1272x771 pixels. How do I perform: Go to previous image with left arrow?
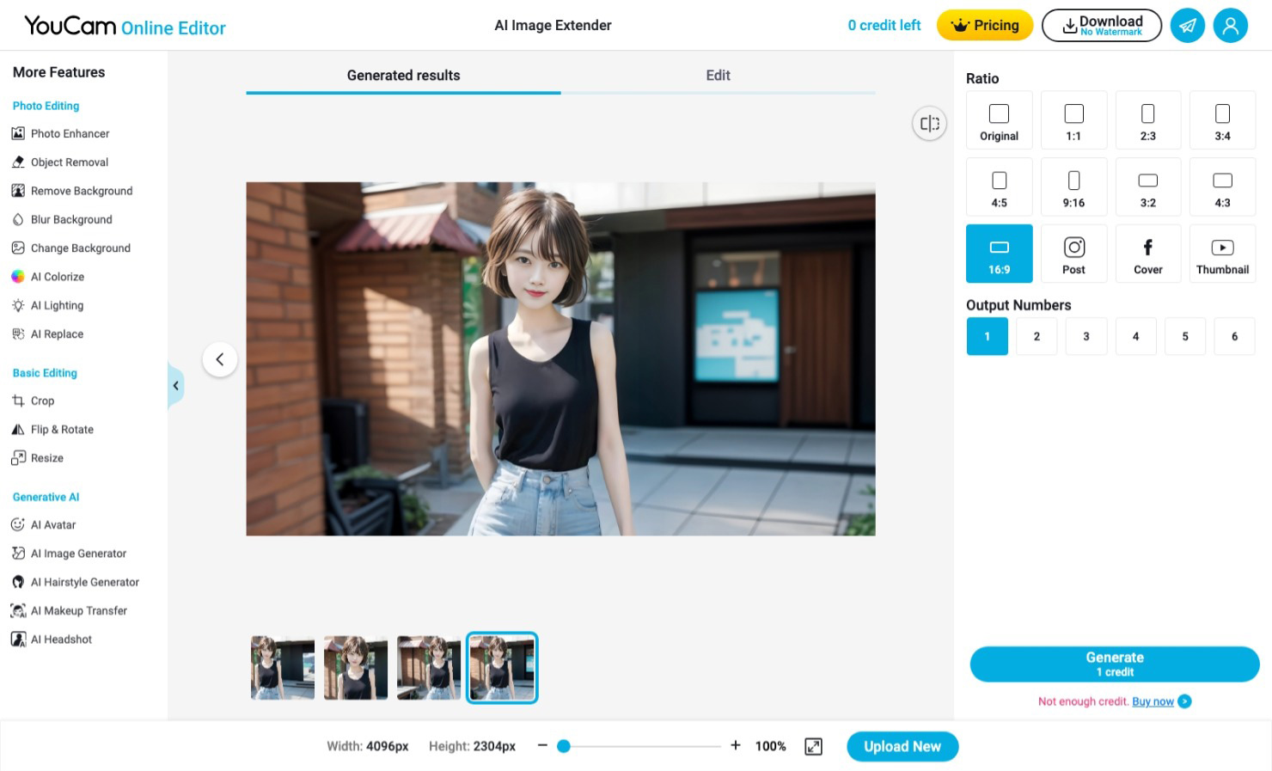tap(220, 359)
